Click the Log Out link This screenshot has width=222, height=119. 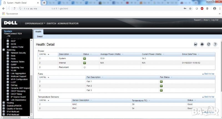(215, 20)
